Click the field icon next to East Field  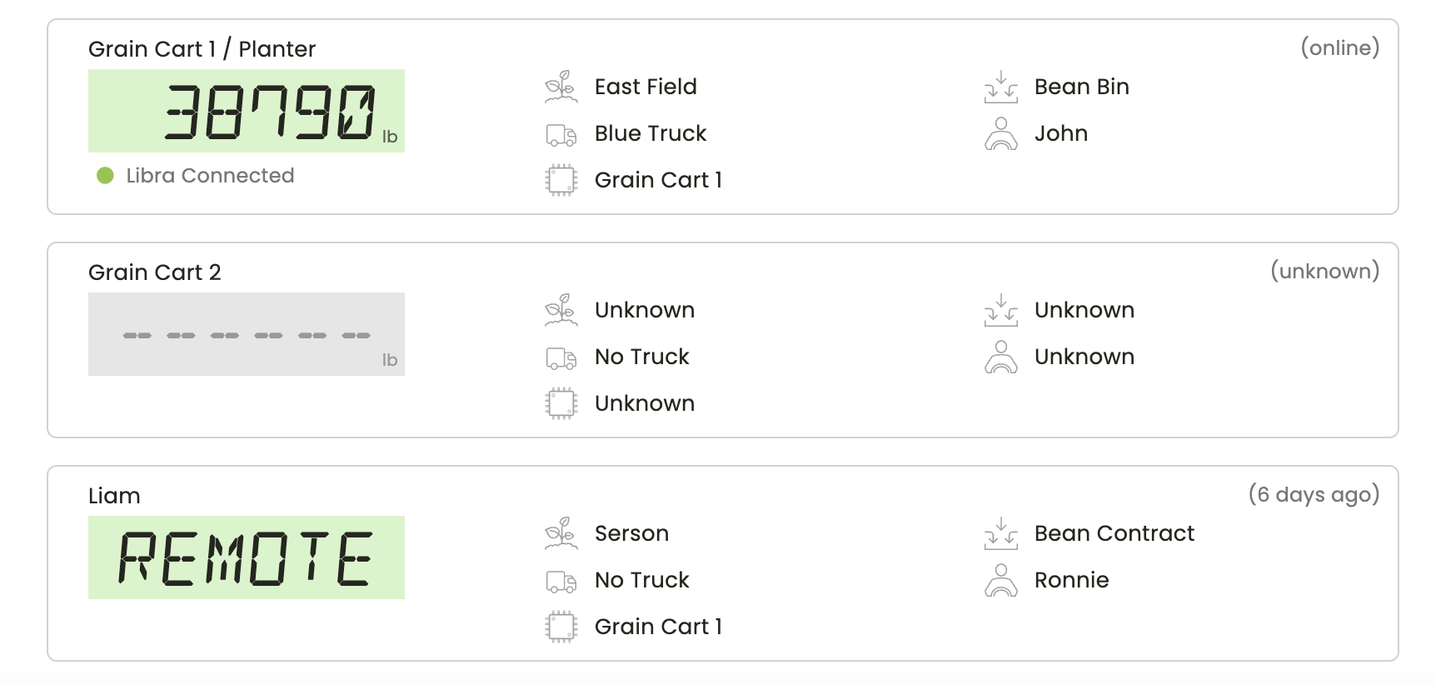561,87
